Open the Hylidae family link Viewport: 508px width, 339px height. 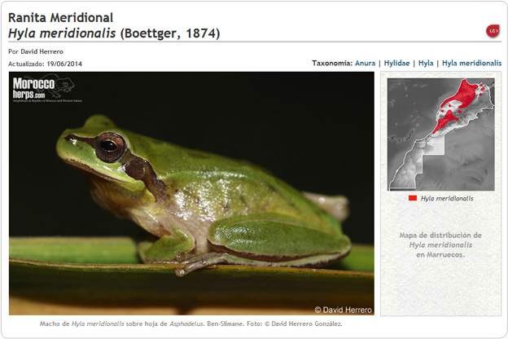(396, 64)
